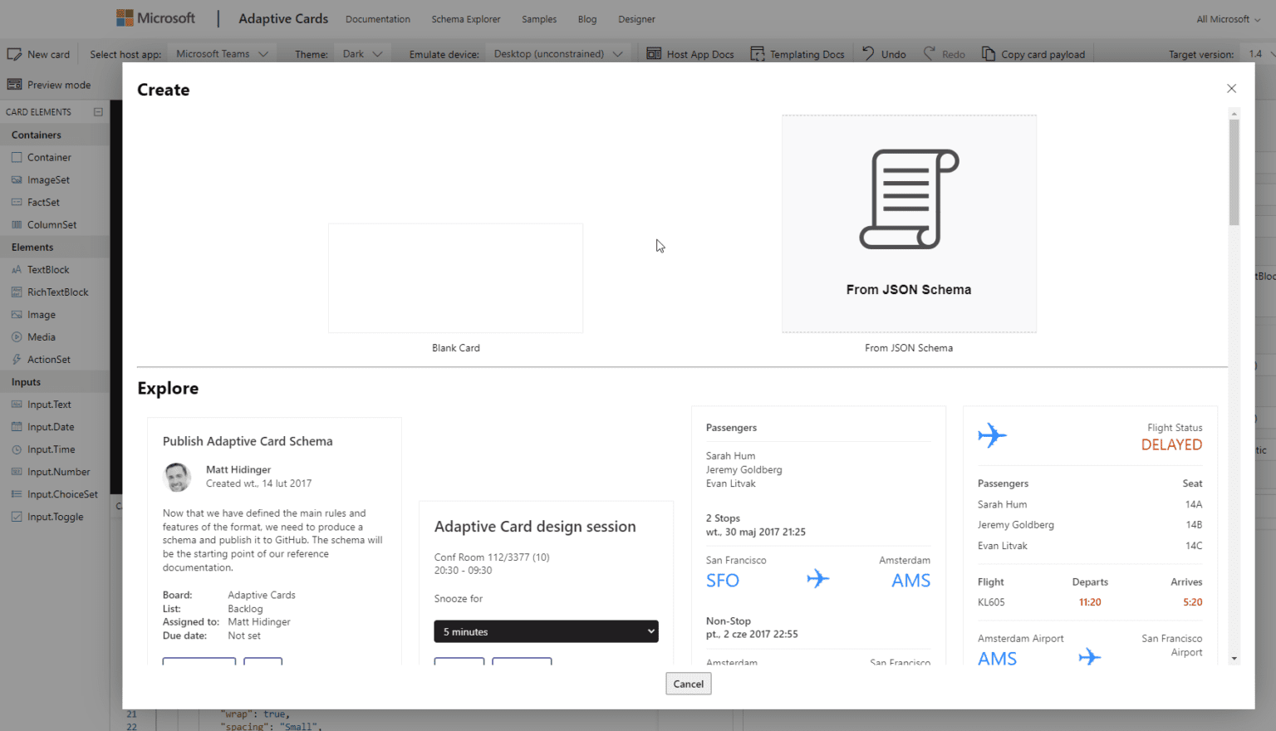Open the 5 minutes snooze dropdown
1276x731 pixels.
[546, 631]
